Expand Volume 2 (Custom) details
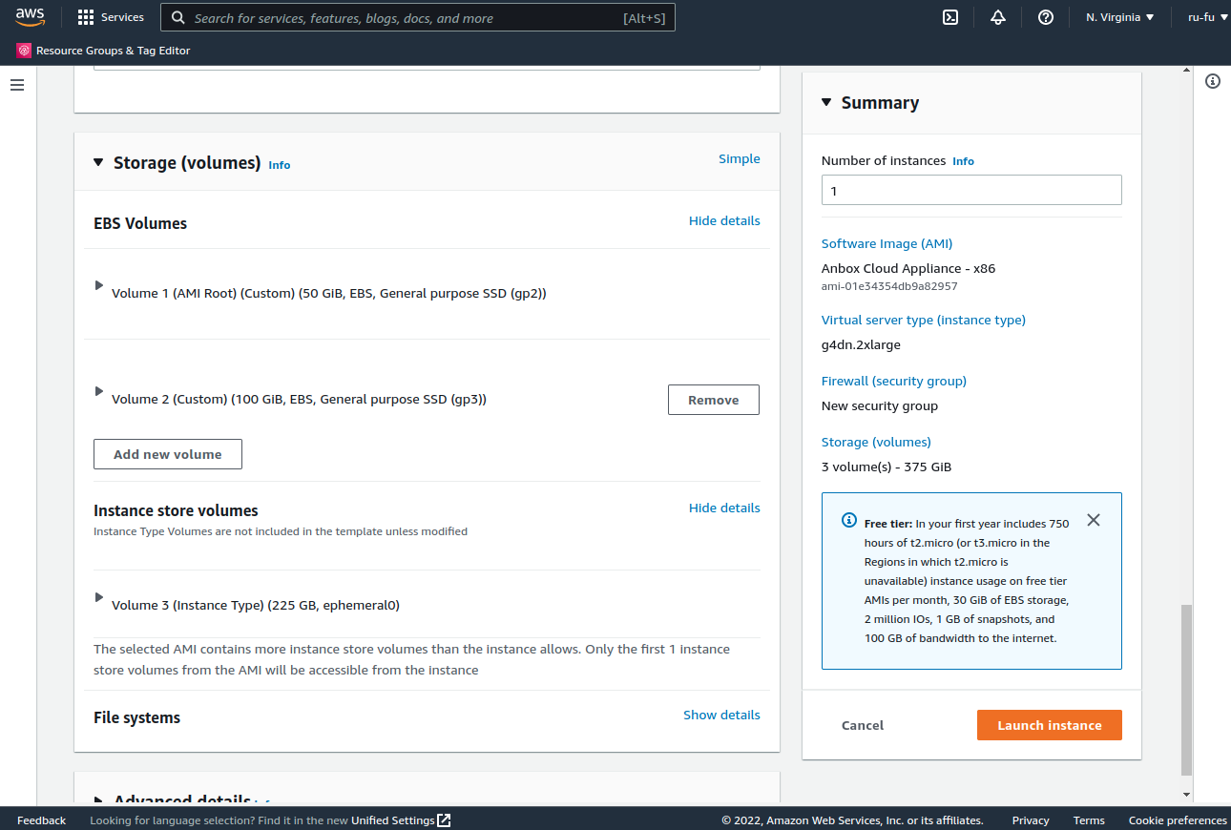 click(98, 391)
